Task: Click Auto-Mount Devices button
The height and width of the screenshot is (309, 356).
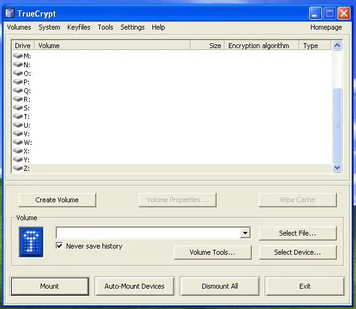Action: (135, 286)
